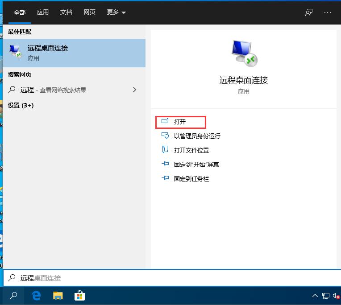This screenshot has height=305, width=341.
Task: Pin app via 固定到任务栏
Action: click(191, 179)
